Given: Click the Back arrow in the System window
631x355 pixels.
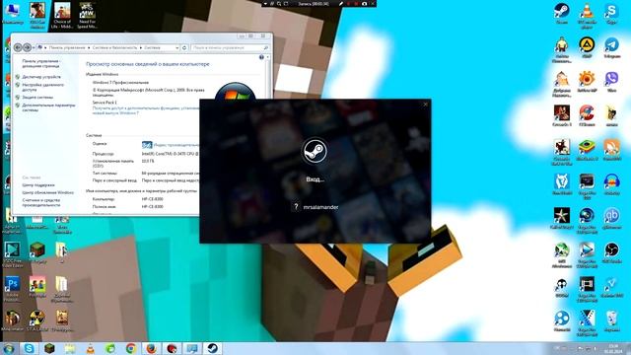Looking at the screenshot, I should coord(18,47).
